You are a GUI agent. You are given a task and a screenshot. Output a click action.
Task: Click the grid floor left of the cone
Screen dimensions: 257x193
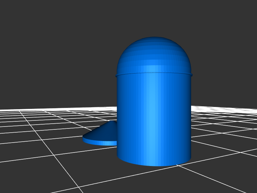point(48,135)
